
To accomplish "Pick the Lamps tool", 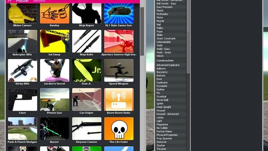I will click(x=160, y=117).
